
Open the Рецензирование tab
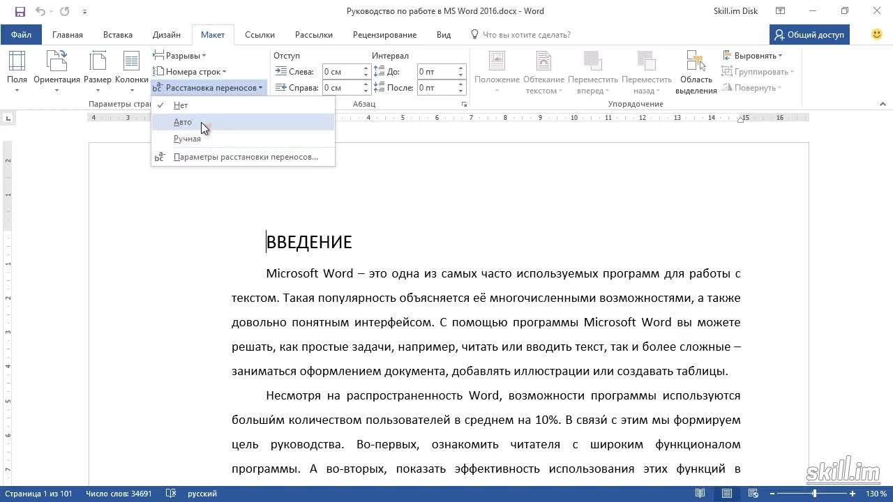[384, 34]
